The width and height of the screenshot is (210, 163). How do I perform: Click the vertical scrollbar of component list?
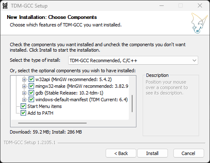(x=132, y=104)
